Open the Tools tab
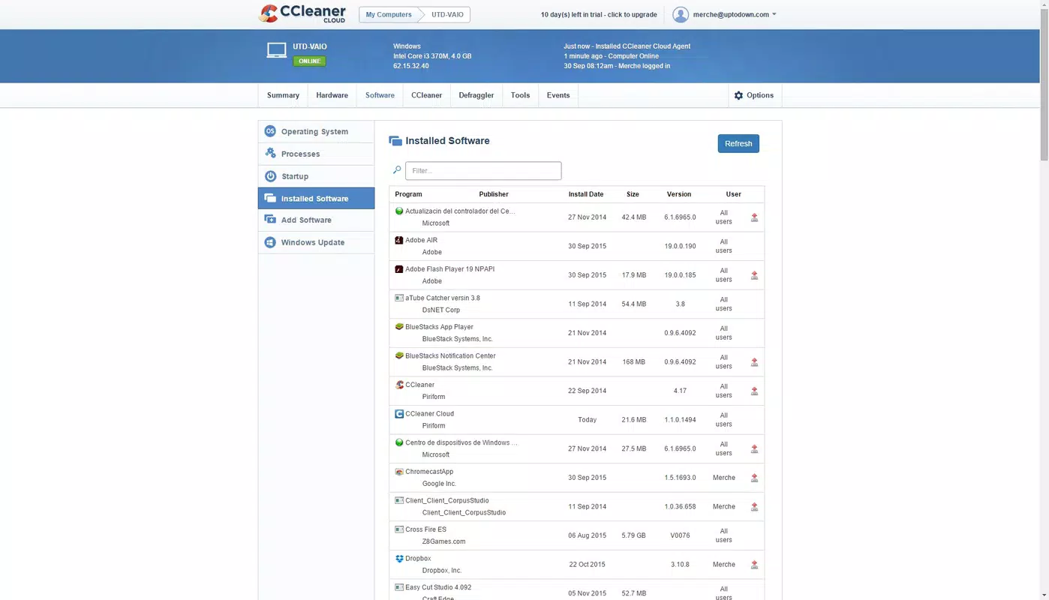Viewport: 1049px width, 600px height. tap(520, 95)
